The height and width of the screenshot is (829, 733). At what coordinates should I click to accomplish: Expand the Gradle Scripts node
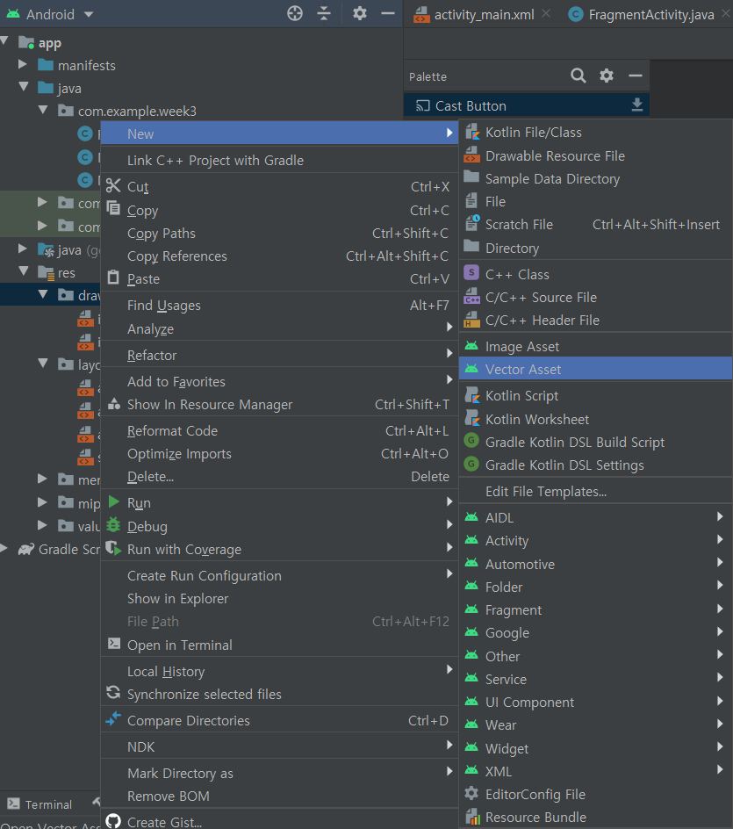pos(4,548)
